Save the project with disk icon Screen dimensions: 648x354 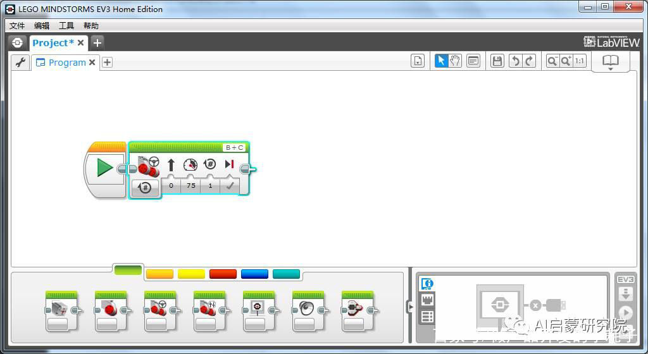pyautogui.click(x=497, y=61)
